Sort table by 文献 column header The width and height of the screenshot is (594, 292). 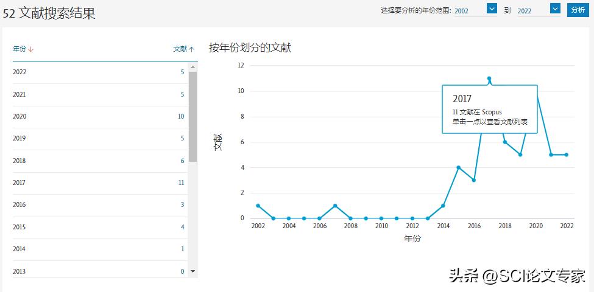tap(180, 49)
